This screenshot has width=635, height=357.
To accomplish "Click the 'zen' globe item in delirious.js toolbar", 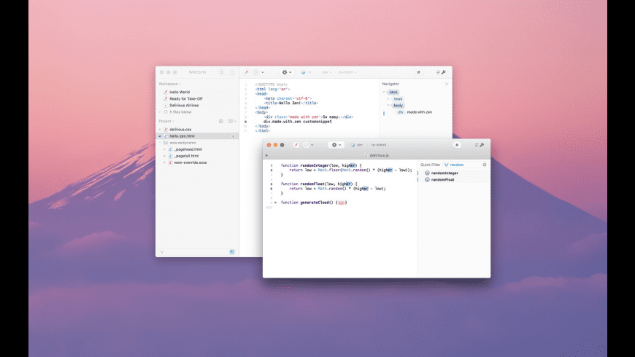I will pos(356,145).
